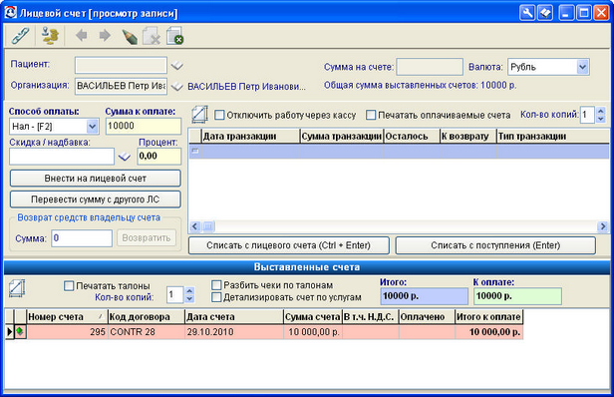Screen dimensions: 614x397
Task: Click К возврату column header
Action: coord(467,136)
